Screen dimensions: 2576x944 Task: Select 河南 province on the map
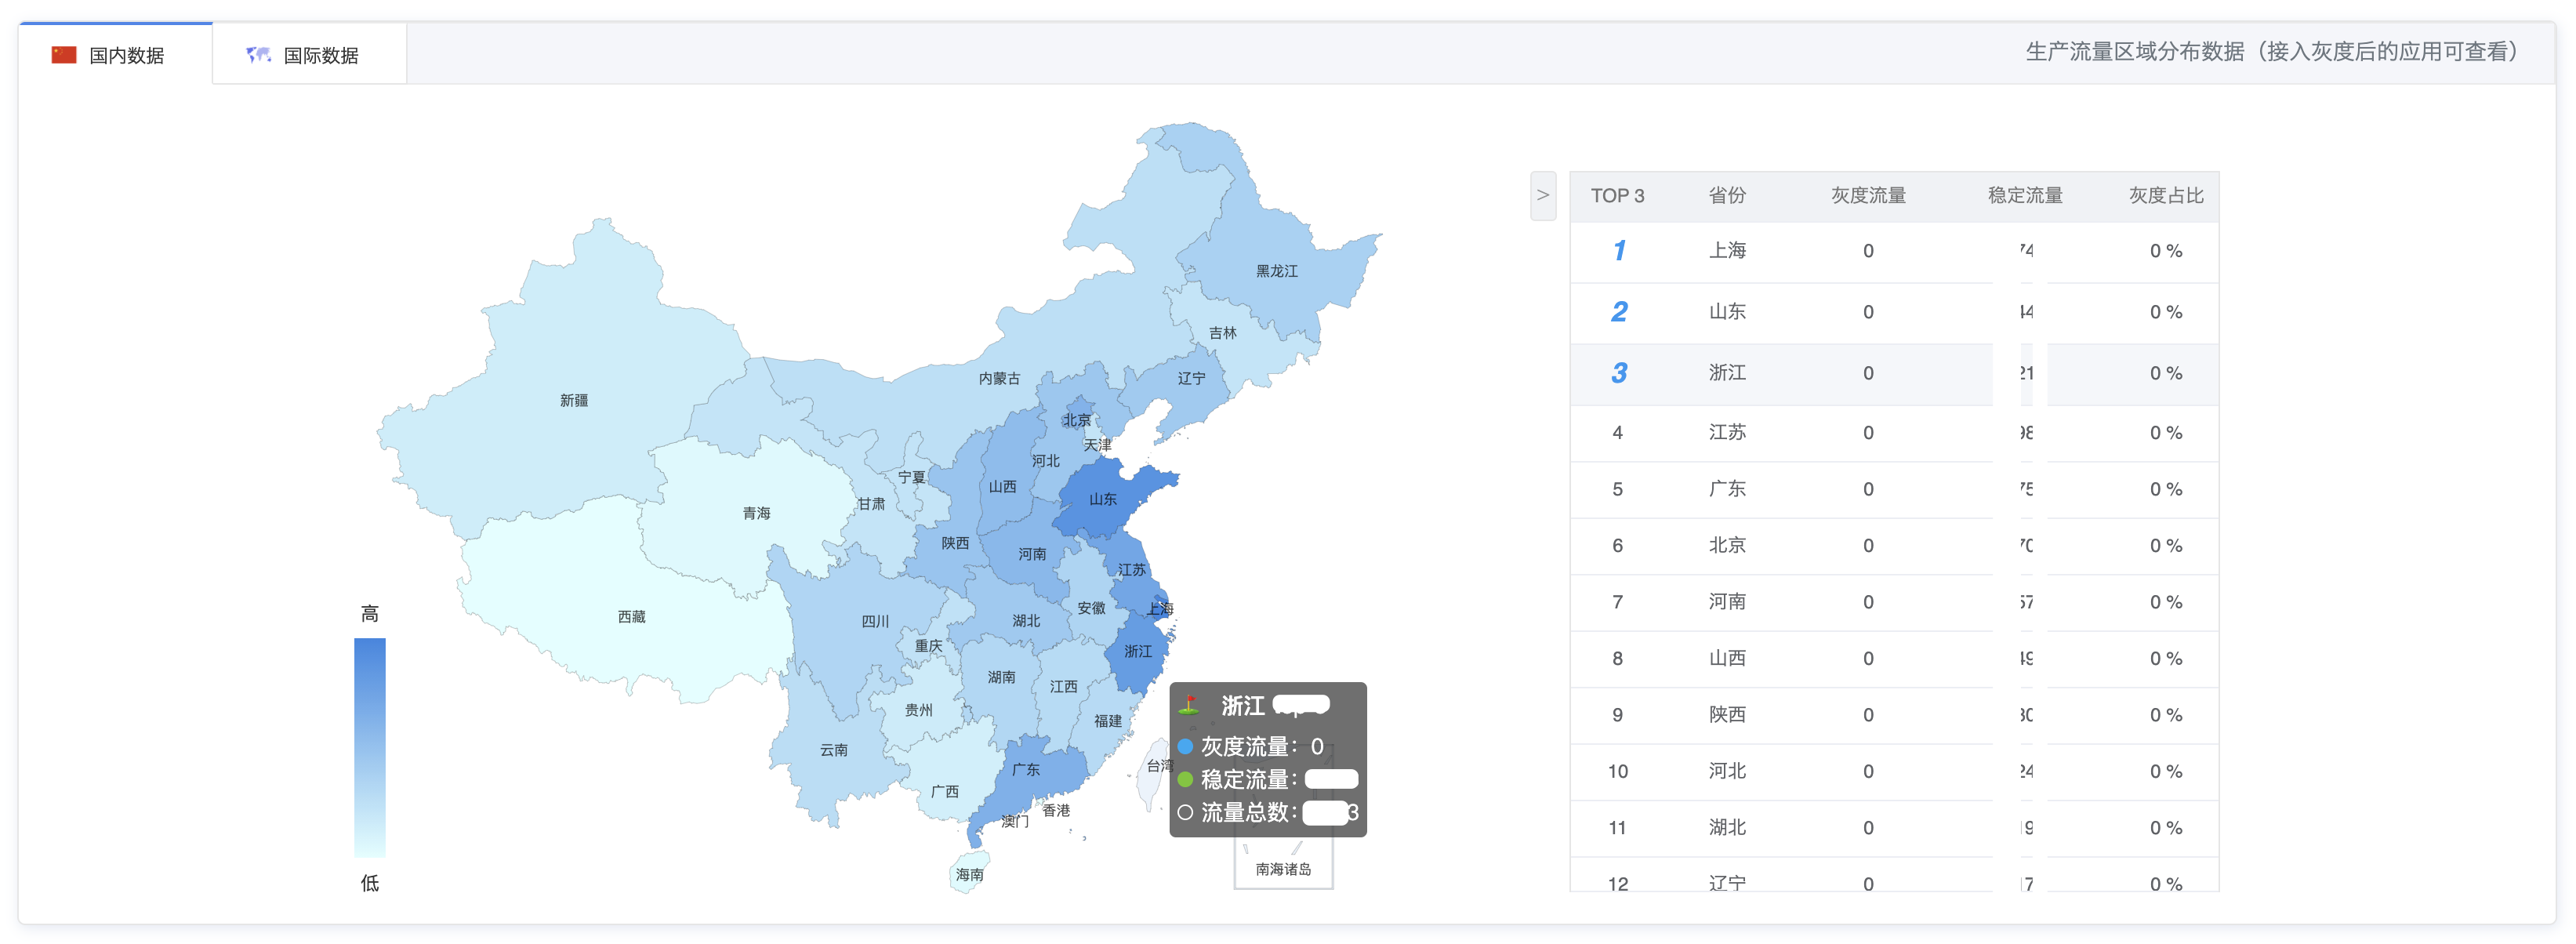(x=1032, y=554)
